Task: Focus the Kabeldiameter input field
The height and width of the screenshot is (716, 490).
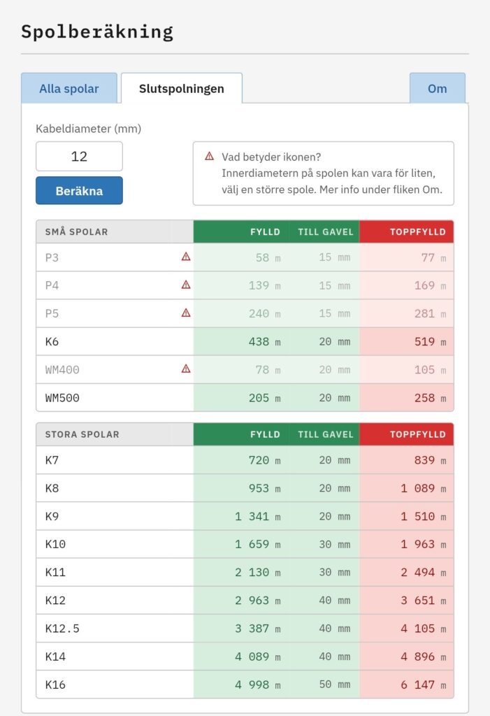Action: tap(79, 157)
